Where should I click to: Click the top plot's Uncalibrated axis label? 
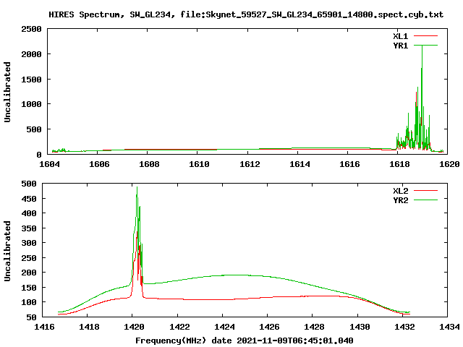[x=7, y=92]
